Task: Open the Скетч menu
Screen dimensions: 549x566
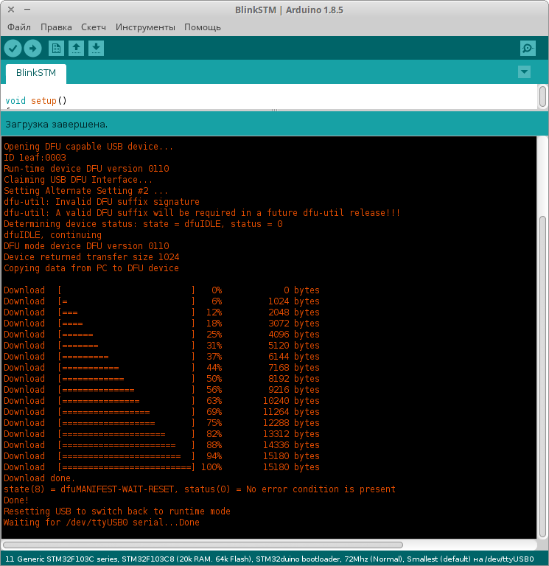Action: [x=94, y=27]
